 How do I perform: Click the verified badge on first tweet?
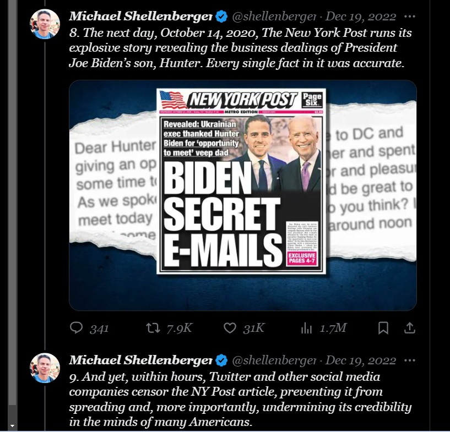(221, 17)
